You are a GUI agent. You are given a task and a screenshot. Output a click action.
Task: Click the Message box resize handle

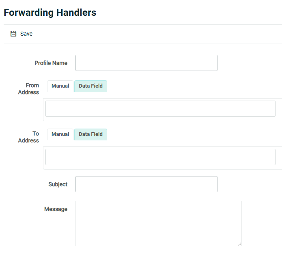pyautogui.click(x=239, y=244)
